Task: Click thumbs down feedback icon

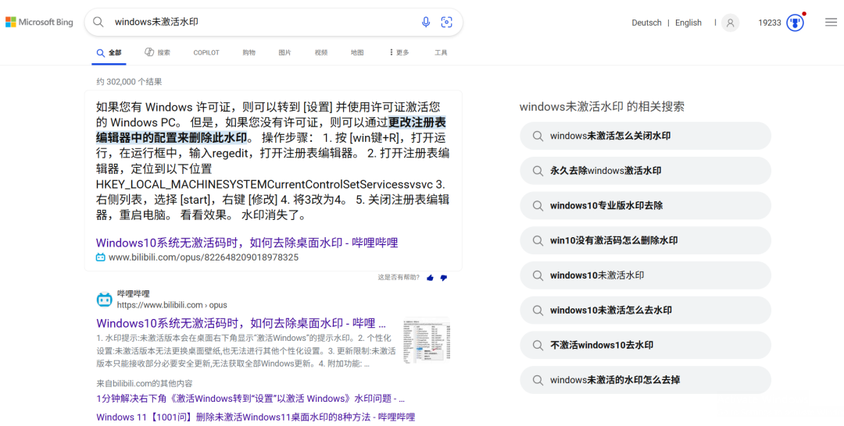Action: pos(444,278)
